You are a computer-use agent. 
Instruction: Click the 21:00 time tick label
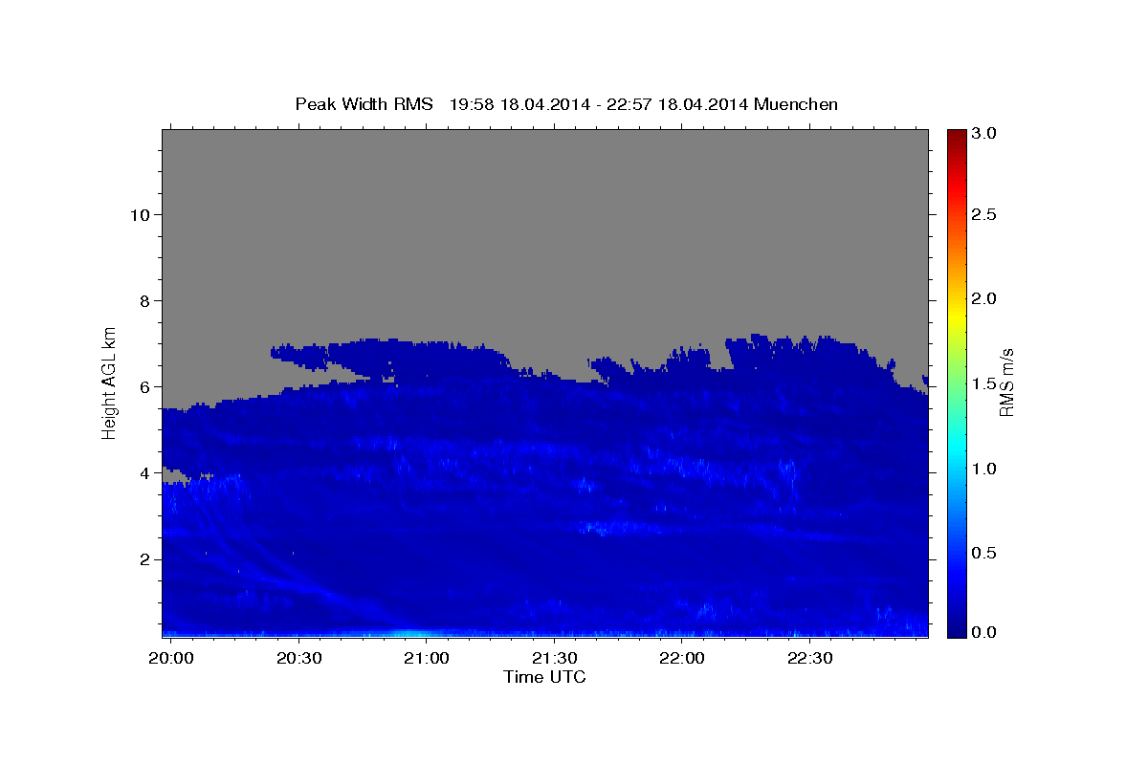[x=425, y=659]
